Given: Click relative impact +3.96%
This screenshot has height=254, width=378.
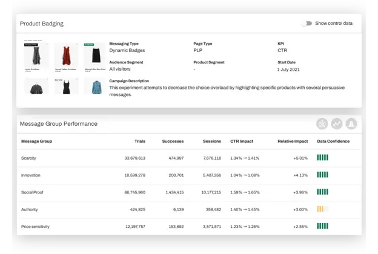Looking at the screenshot, I should click(300, 192).
